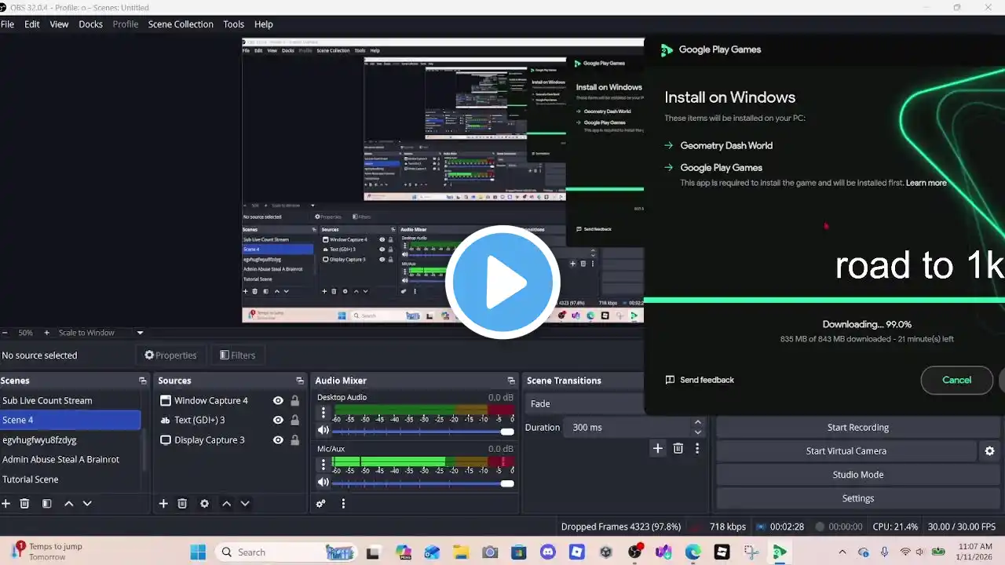Zoom out the preview with minus icon
Viewport: 1005px width, 565px height.
tap(5, 333)
